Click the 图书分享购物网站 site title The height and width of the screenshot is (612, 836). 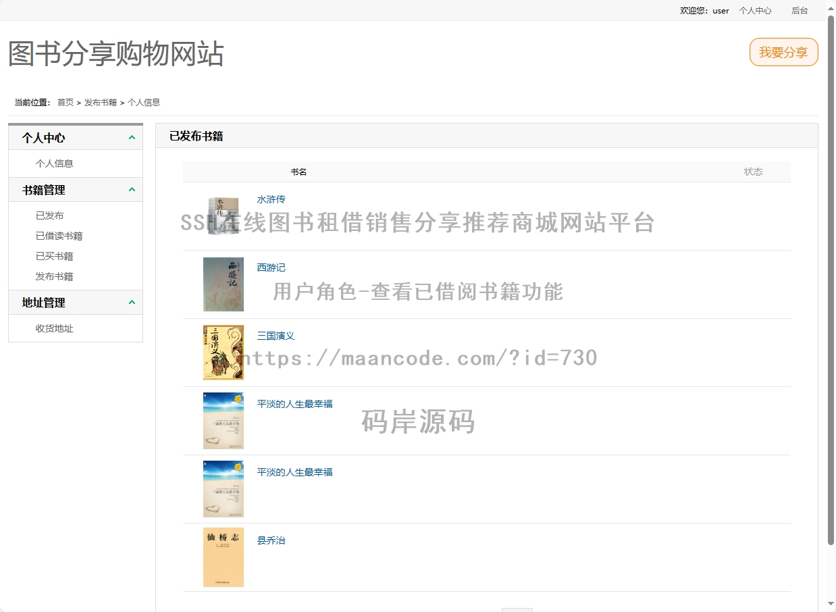click(116, 54)
